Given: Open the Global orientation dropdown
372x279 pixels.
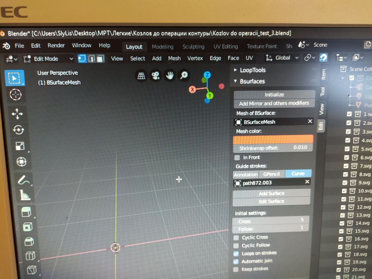Looking at the screenshot, I should pos(282,58).
